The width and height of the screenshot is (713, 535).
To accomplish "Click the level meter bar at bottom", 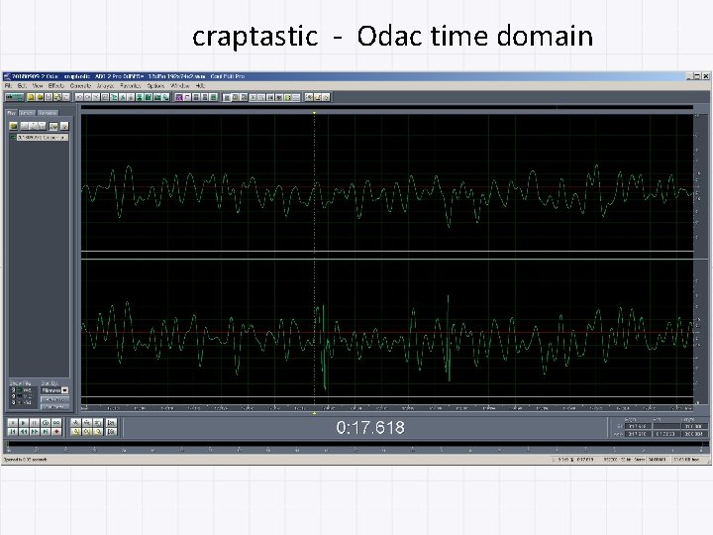I will pyautogui.click(x=357, y=445).
